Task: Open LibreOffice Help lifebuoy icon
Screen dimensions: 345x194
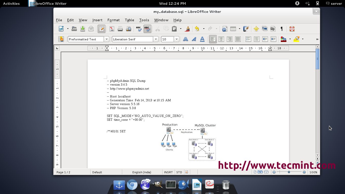Action: (292, 29)
